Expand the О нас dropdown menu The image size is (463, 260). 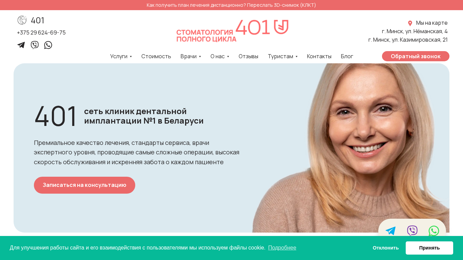(220, 56)
